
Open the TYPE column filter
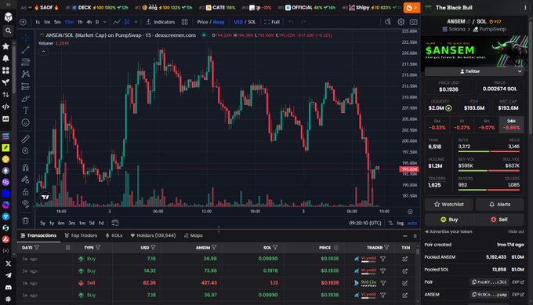pyautogui.click(x=98, y=248)
